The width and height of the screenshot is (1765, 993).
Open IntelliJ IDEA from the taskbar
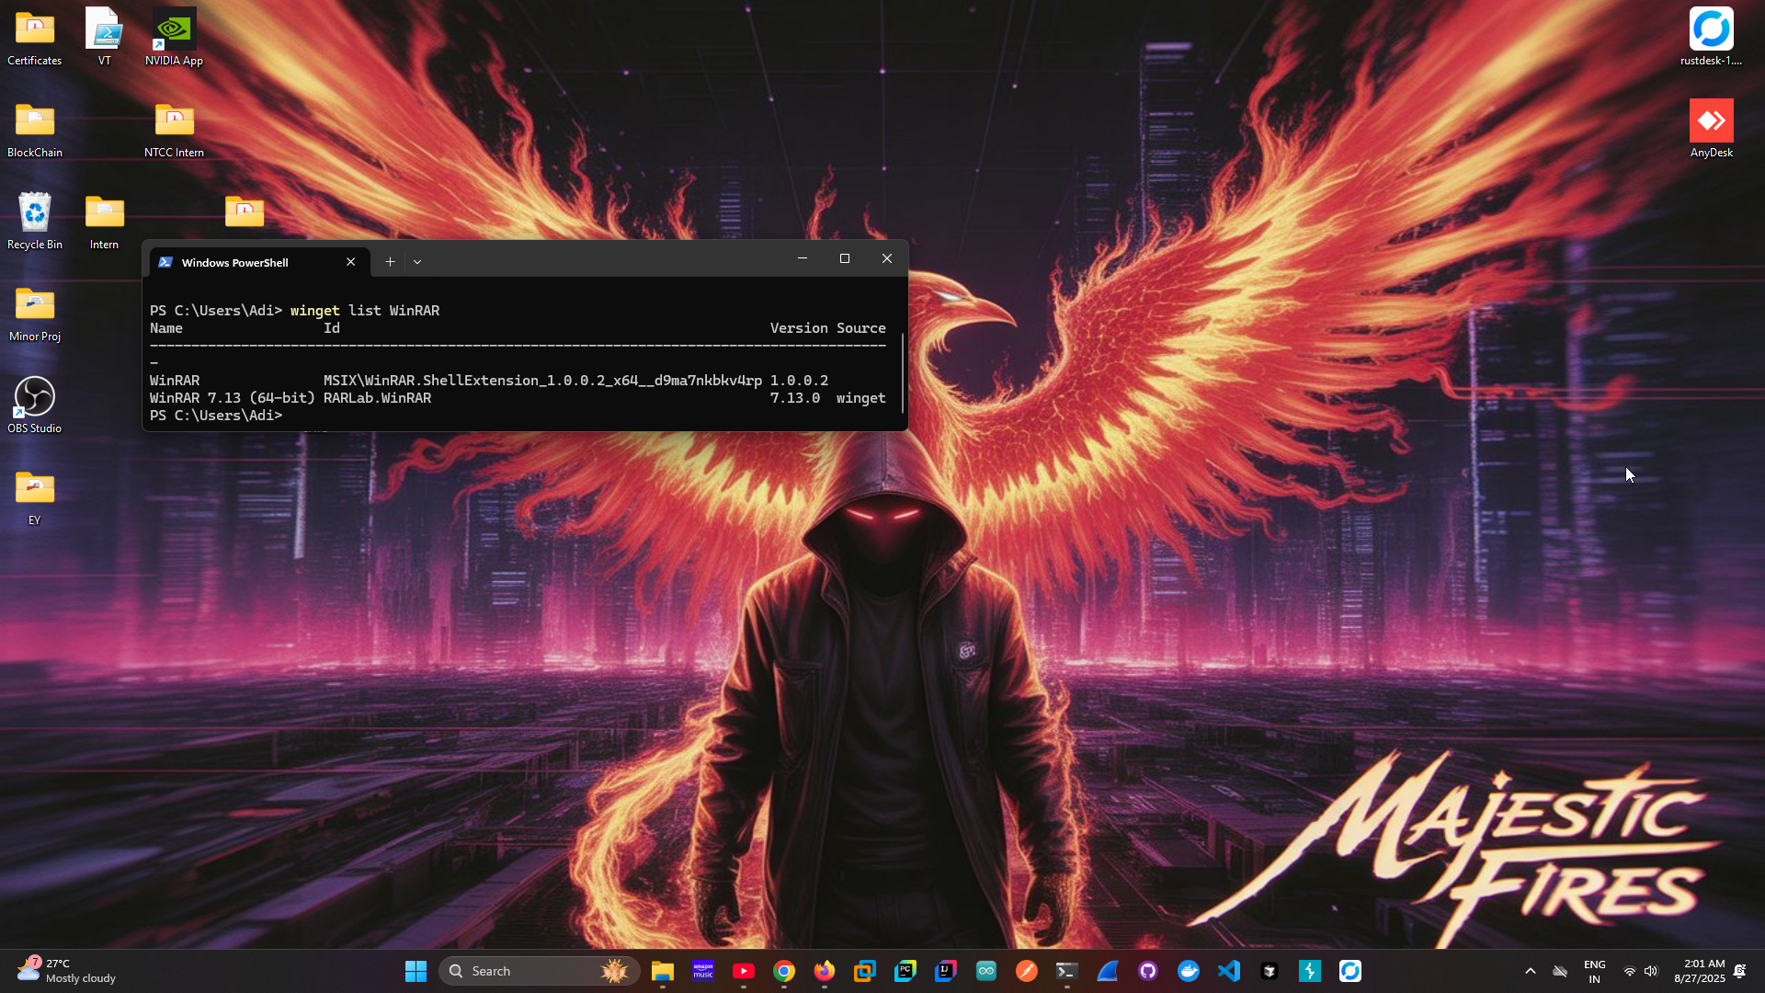click(x=946, y=971)
